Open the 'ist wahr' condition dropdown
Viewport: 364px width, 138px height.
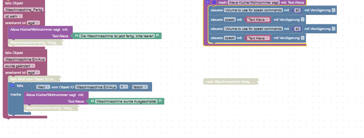click(x=13, y=16)
